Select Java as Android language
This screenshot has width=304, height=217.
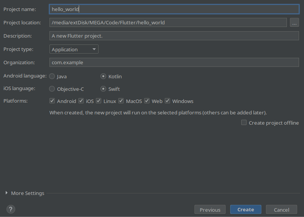click(52, 76)
